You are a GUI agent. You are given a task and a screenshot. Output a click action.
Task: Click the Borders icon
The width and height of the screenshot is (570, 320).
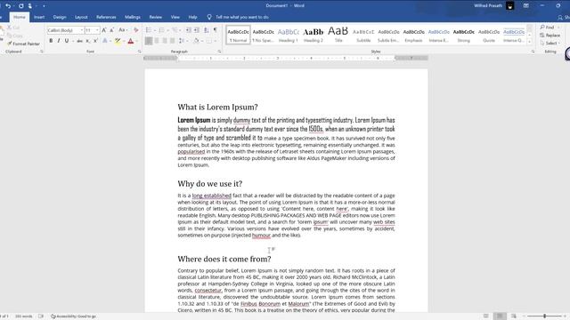click(209, 41)
